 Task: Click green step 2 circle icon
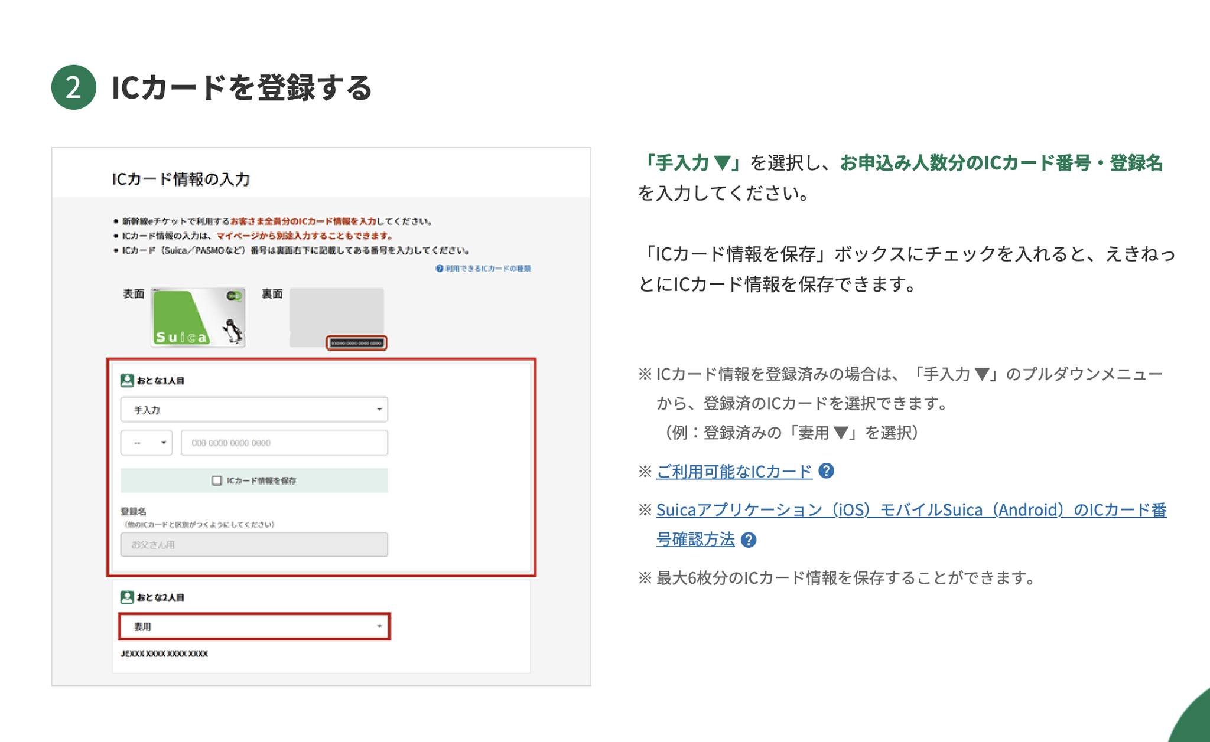73,87
